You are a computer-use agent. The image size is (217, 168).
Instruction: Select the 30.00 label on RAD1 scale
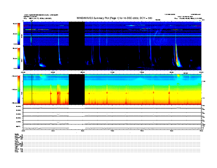(15, 58)
